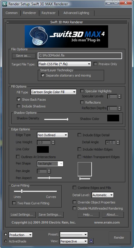Viewport: 134px width, 248px height.
Task: Open the Fill Type dropdown
Action: [x=53, y=92]
